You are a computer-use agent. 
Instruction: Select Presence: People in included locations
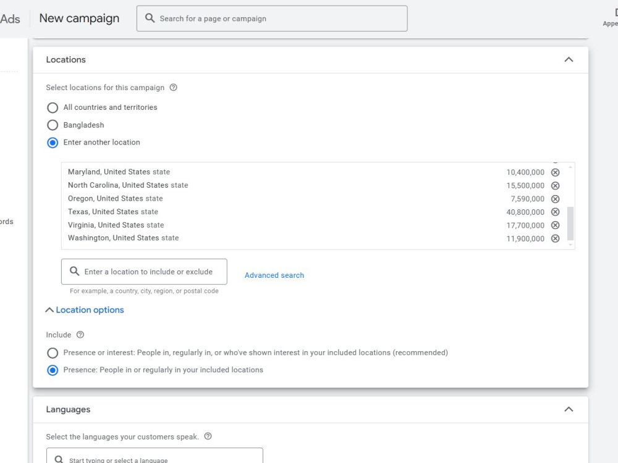pyautogui.click(x=53, y=370)
